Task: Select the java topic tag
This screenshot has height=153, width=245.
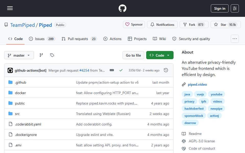Action: pyautogui.click(x=187, y=94)
